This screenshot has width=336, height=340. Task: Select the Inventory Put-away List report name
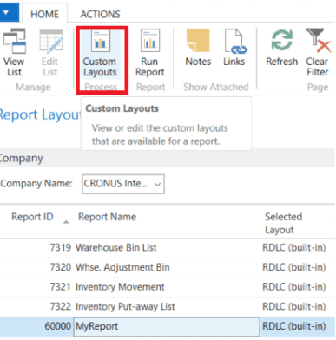125,307
